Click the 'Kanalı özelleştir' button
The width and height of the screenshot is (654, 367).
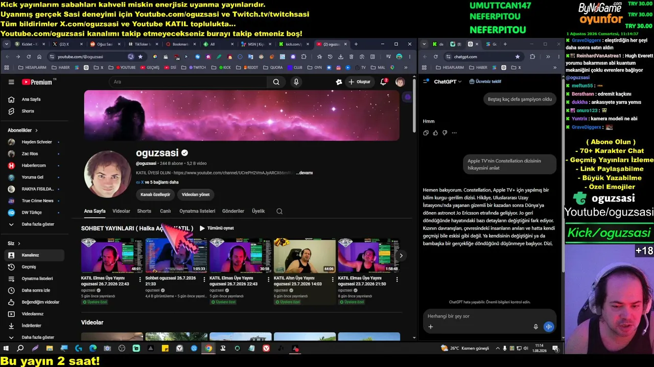pyautogui.click(x=155, y=194)
